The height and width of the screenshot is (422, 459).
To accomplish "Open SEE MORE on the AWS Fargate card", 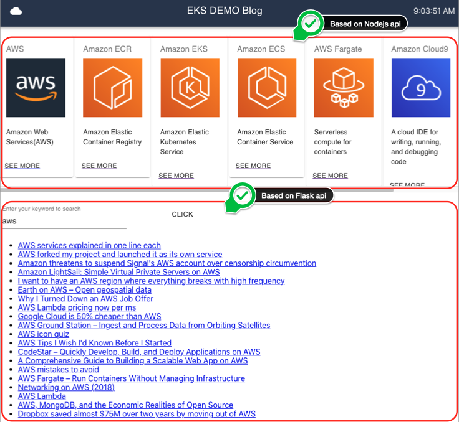I will click(x=330, y=176).
